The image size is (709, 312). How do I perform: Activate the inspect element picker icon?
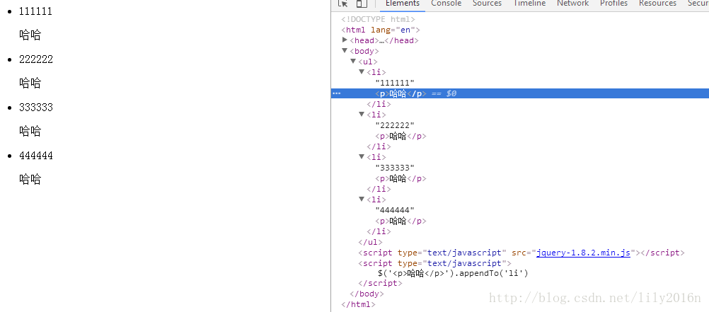click(x=343, y=3)
